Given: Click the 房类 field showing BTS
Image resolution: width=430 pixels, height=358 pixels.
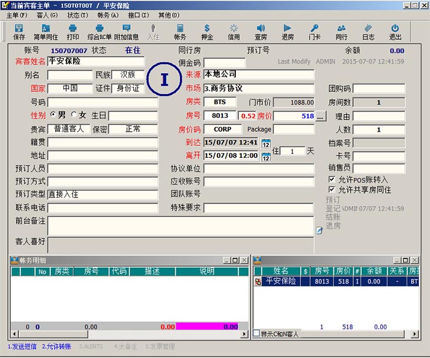Looking at the screenshot, I should point(220,102).
